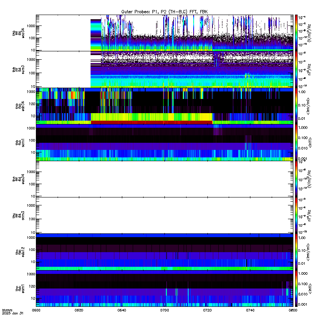The width and height of the screenshot is (313, 334).
Task: Click the '100' y-tick of thc fbk scm1 panel
Action: click(32, 286)
